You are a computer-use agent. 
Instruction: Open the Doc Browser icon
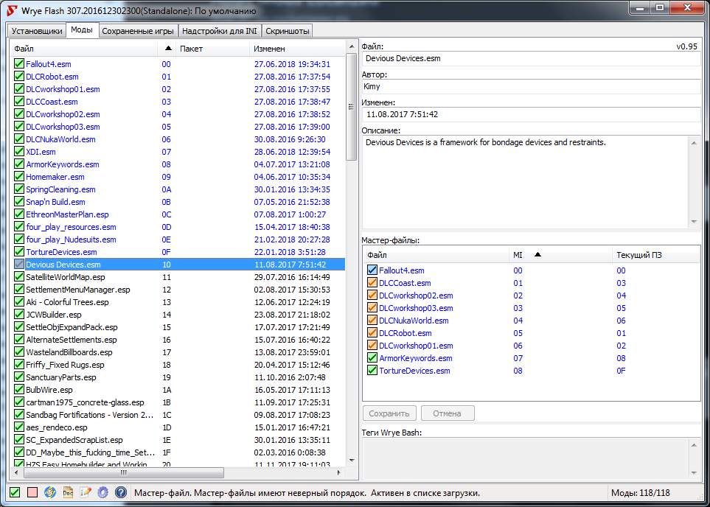(x=68, y=492)
